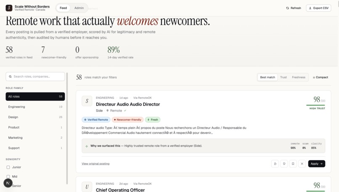The width and height of the screenshot is (339, 192).
Task: Click the Side company avatar icon
Action: [87, 101]
